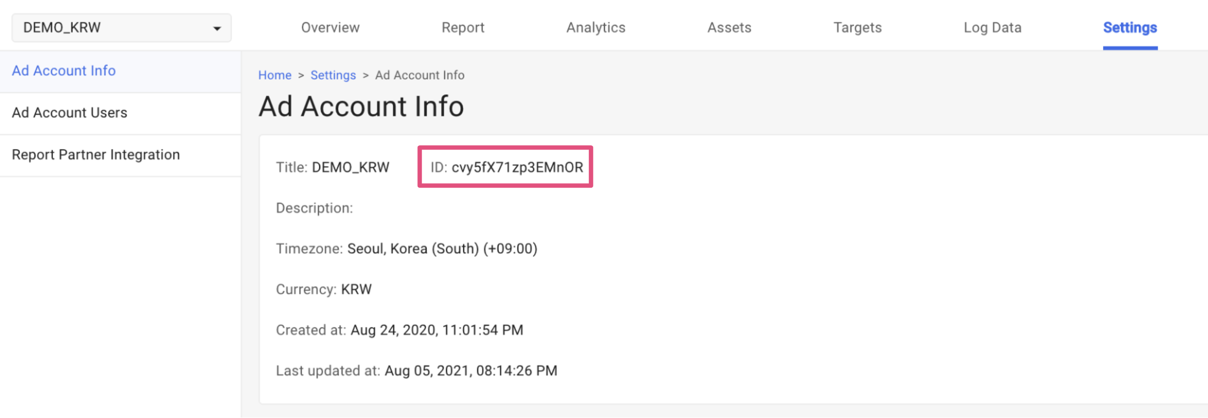Click the Settings tab in top navigation
The width and height of the screenshot is (1208, 418).
(1130, 28)
